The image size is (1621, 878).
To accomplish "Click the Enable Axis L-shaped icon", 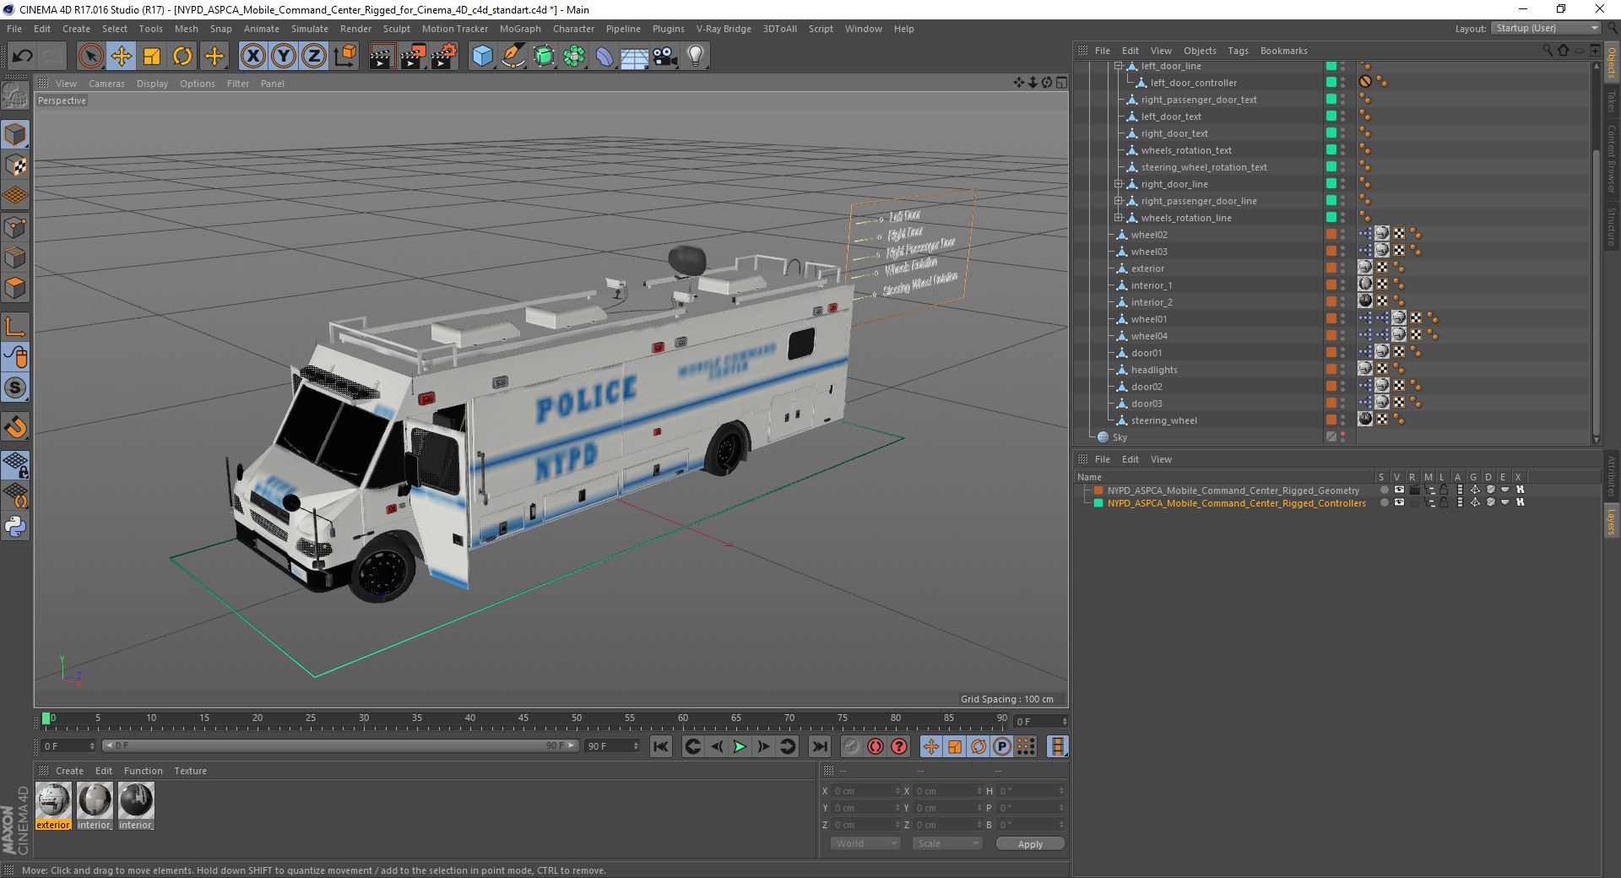I will click(x=15, y=327).
